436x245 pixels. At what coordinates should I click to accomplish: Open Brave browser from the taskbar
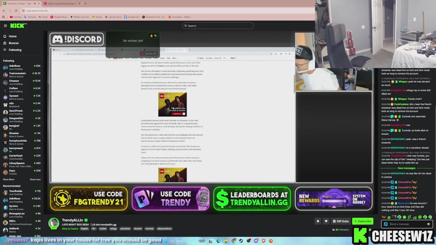coord(263,241)
